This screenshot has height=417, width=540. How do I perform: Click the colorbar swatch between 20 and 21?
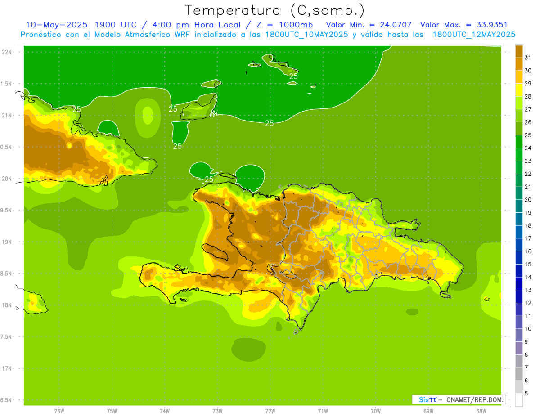coord(519,193)
